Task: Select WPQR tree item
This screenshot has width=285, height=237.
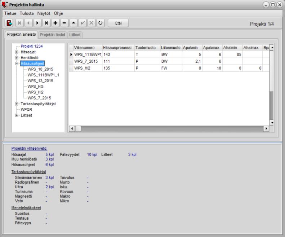Action: point(26,110)
